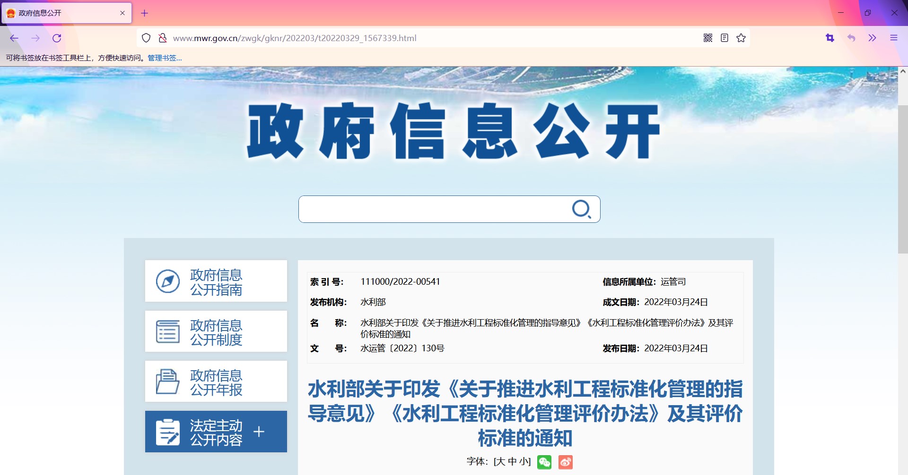Set font size to 小
The width and height of the screenshot is (908, 475).
(524, 462)
